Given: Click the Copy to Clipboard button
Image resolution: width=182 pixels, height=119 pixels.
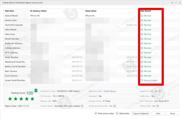Looking at the screenshot, I should pos(140,114).
